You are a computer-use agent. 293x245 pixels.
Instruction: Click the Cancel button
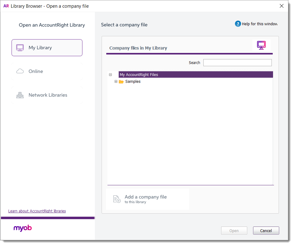(266, 231)
